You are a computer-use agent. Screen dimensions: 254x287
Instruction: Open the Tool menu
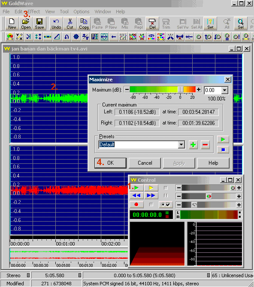click(x=64, y=12)
